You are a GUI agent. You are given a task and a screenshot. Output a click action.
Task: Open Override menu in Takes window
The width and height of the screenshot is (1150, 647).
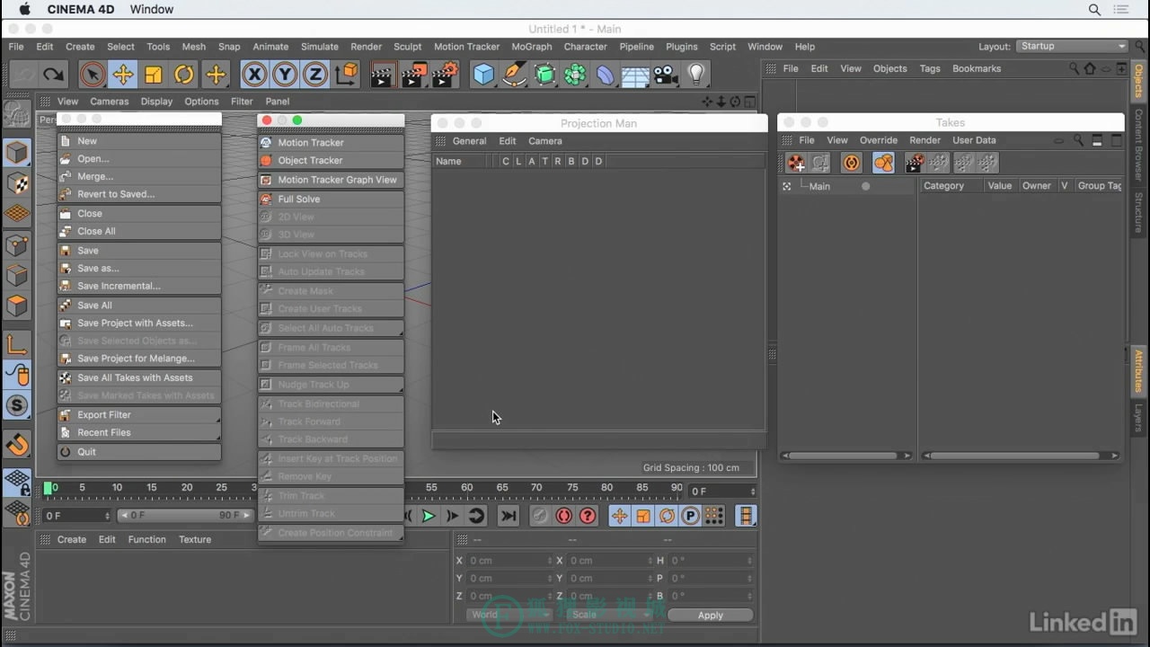pos(878,140)
